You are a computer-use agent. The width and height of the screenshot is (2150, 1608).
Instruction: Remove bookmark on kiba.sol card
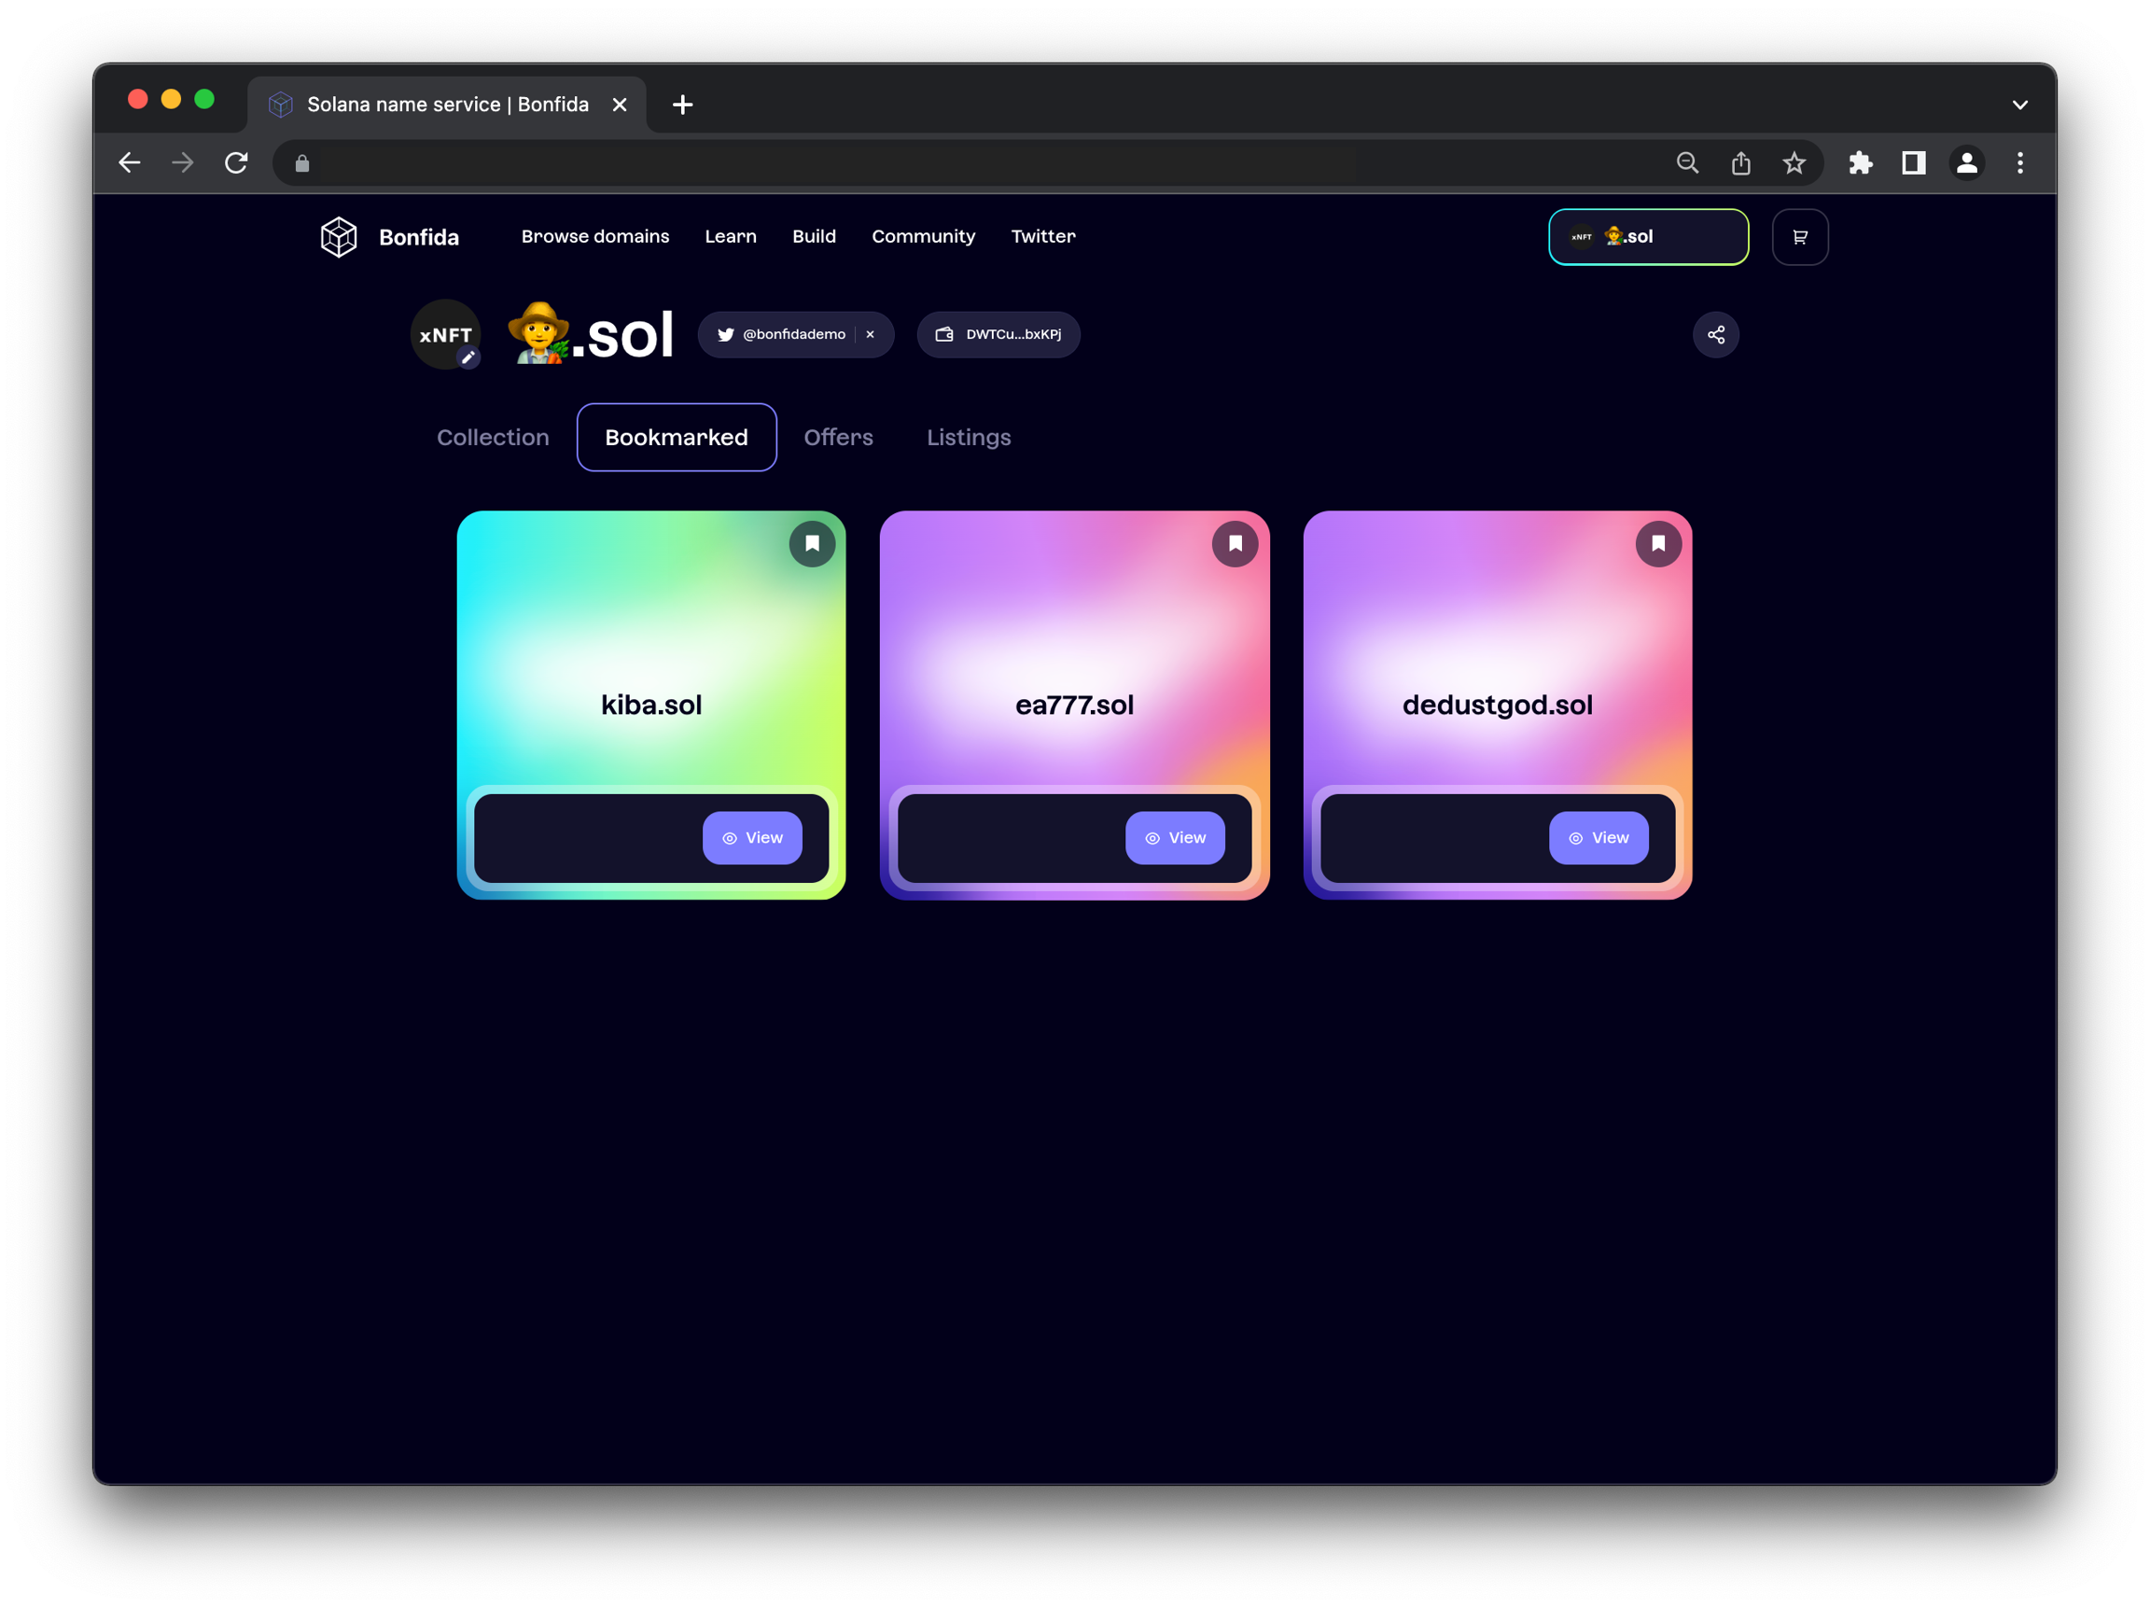(812, 543)
